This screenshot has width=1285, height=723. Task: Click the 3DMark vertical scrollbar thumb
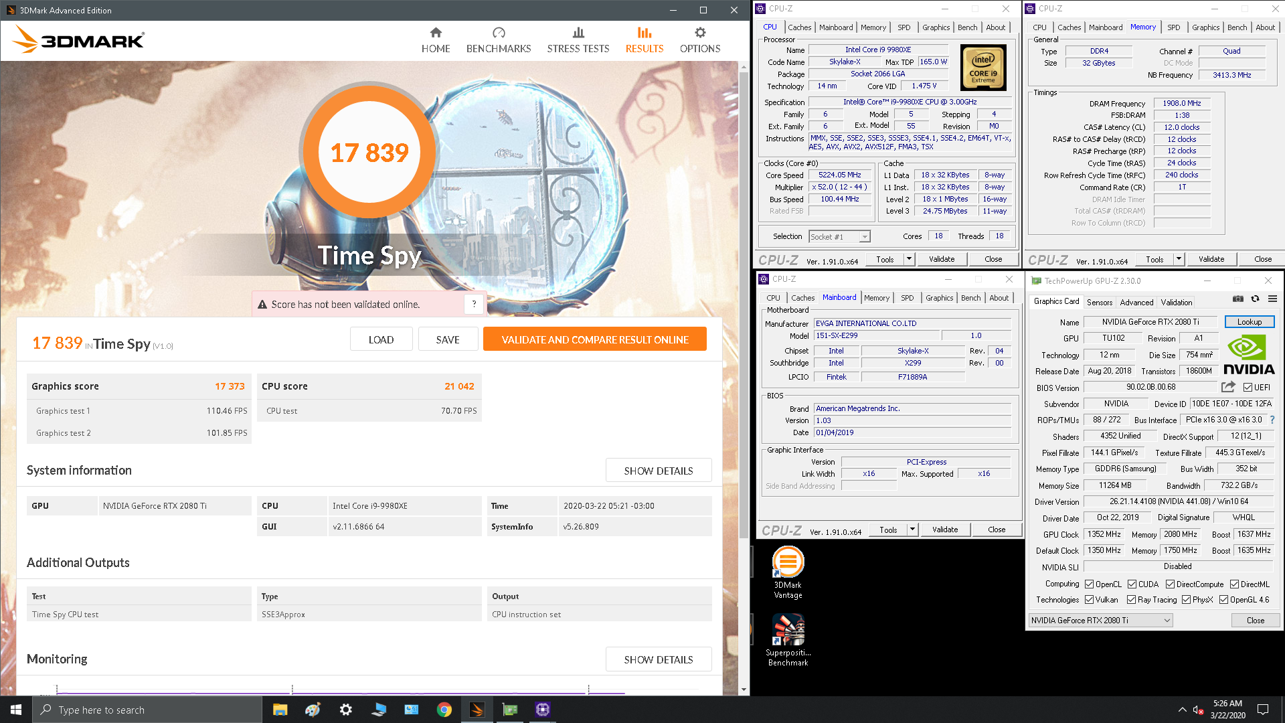coord(744,305)
